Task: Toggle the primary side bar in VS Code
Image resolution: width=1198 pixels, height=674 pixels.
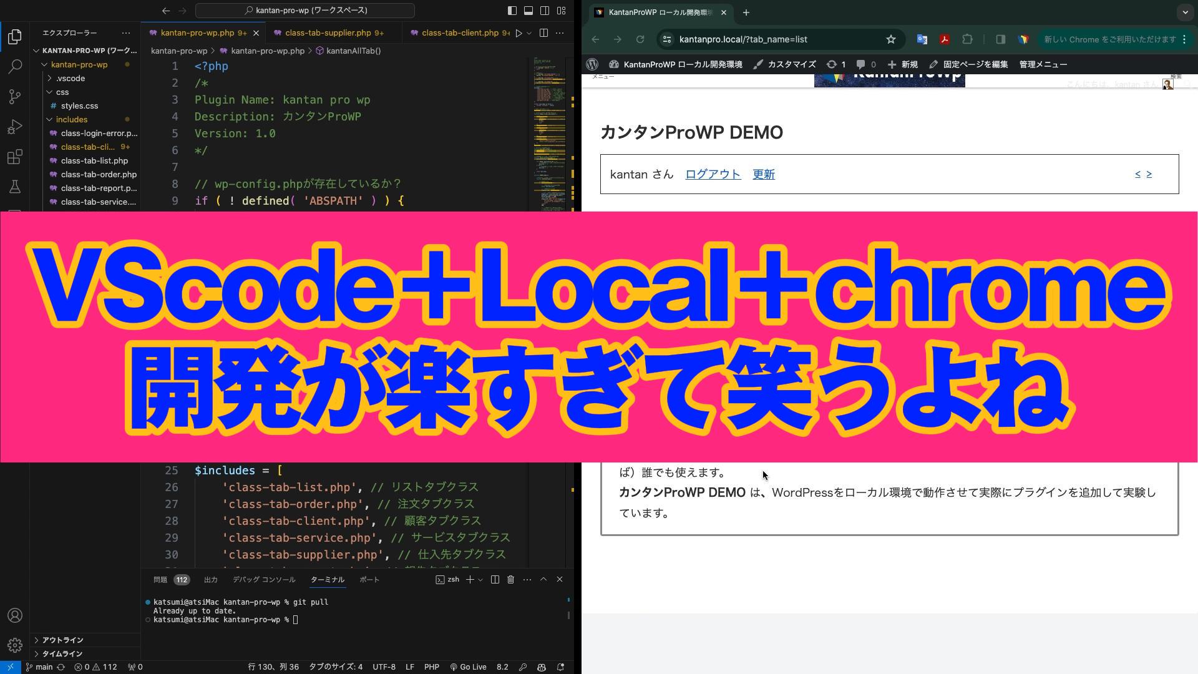Action: tap(512, 10)
